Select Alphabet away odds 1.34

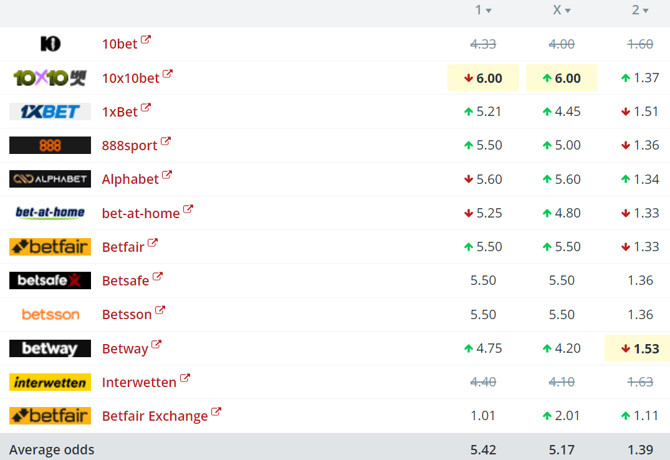[640, 179]
